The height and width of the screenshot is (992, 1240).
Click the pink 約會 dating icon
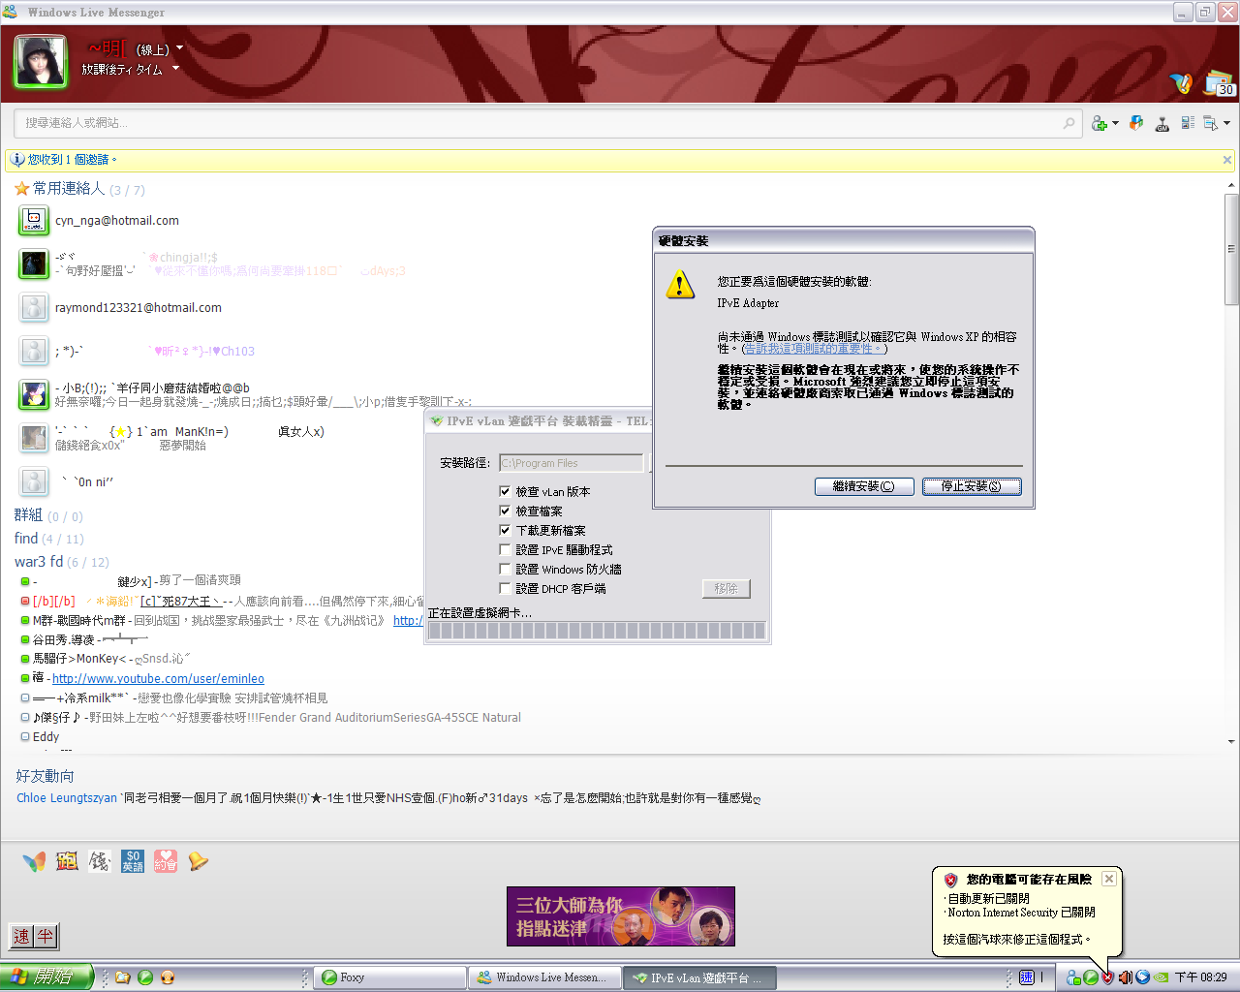166,861
